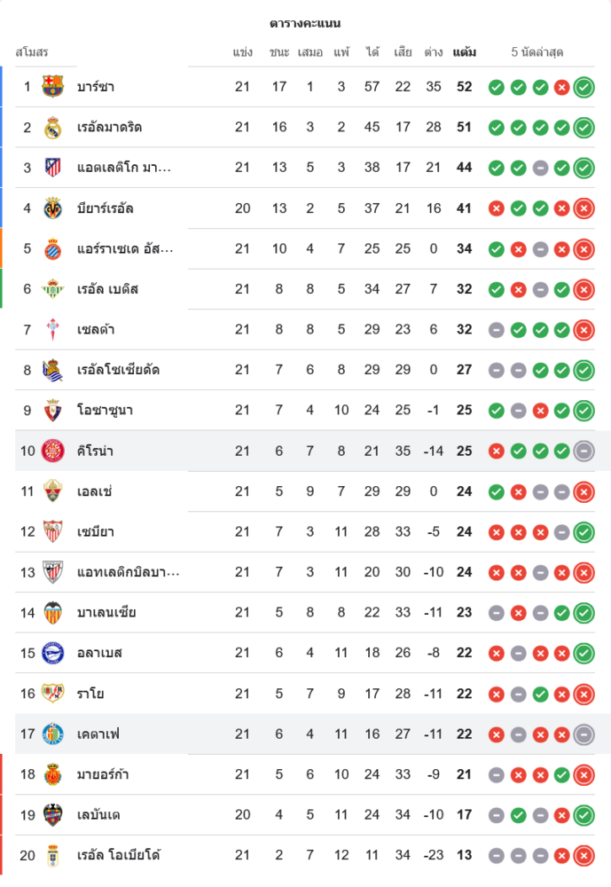Click the Getafe club crest
Image resolution: width=611 pixels, height=887 pixels.
[53, 734]
